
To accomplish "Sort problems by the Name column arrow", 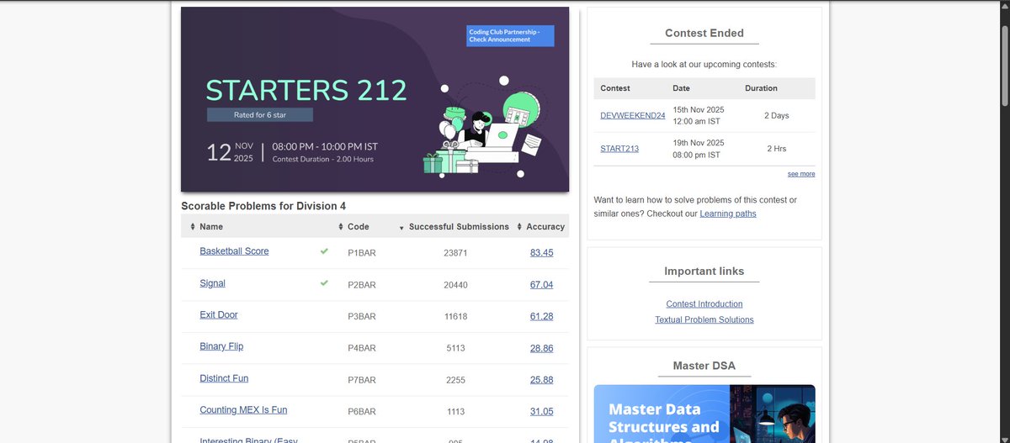I will click(x=193, y=227).
